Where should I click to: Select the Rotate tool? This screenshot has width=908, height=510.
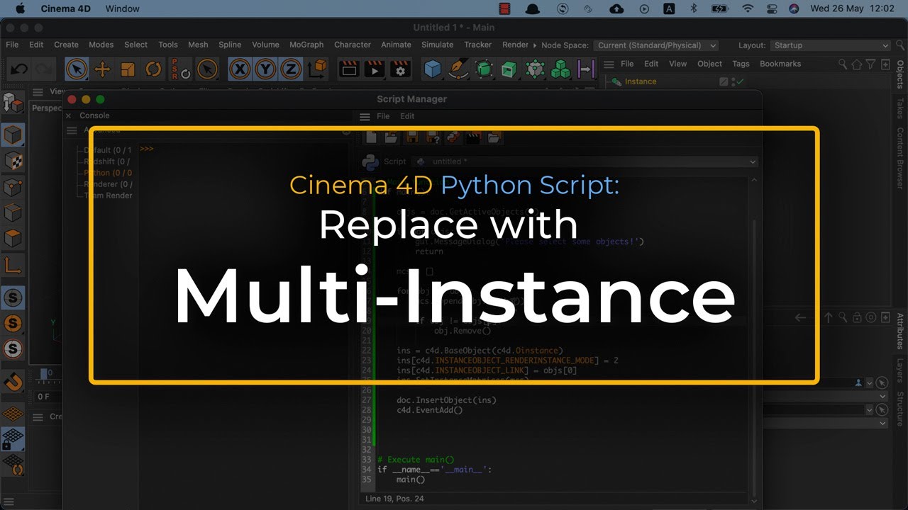(x=153, y=69)
